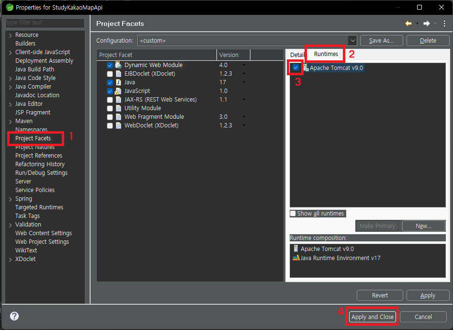Open Java version dropdown arrow

tap(244, 82)
